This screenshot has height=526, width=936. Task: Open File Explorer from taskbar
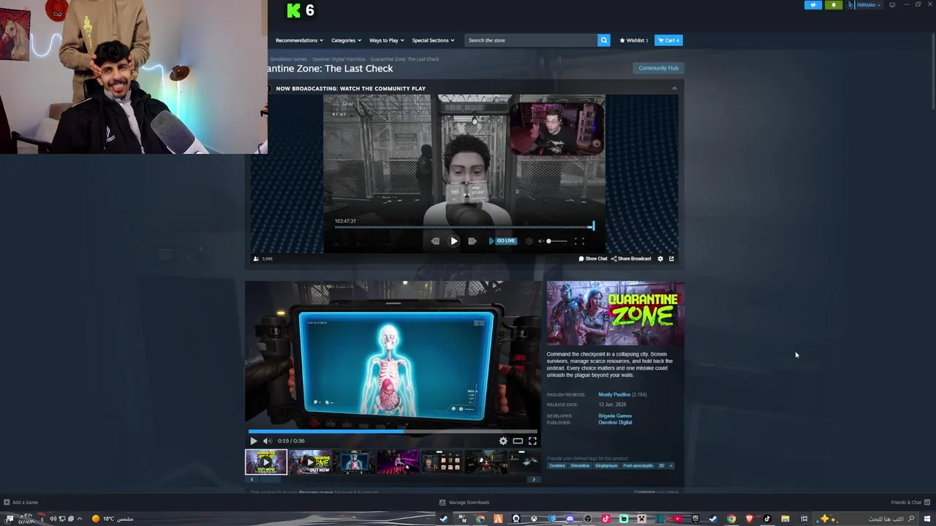[x=785, y=519]
